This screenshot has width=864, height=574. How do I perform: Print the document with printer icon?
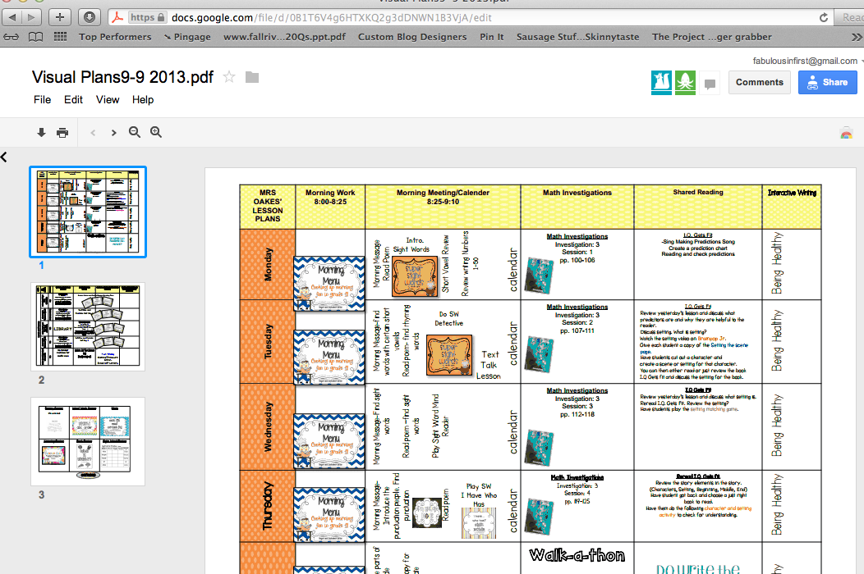pyautogui.click(x=62, y=133)
